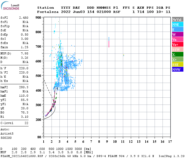
Task: Click the M(D) value 3.26
Action: [25, 58]
